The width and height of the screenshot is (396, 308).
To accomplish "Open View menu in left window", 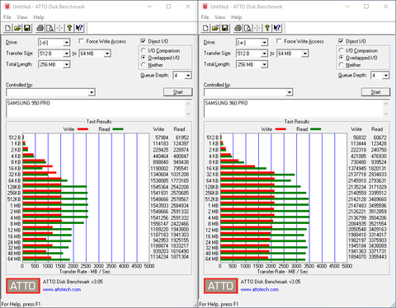I will (x=22, y=17).
